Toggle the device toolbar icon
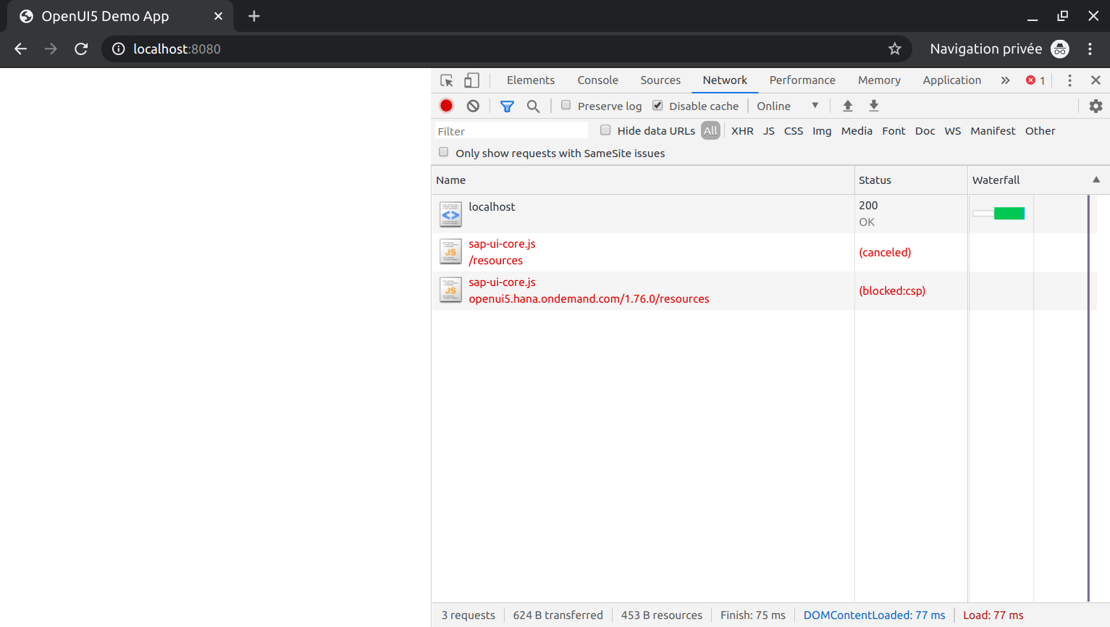The image size is (1110, 627). (471, 80)
